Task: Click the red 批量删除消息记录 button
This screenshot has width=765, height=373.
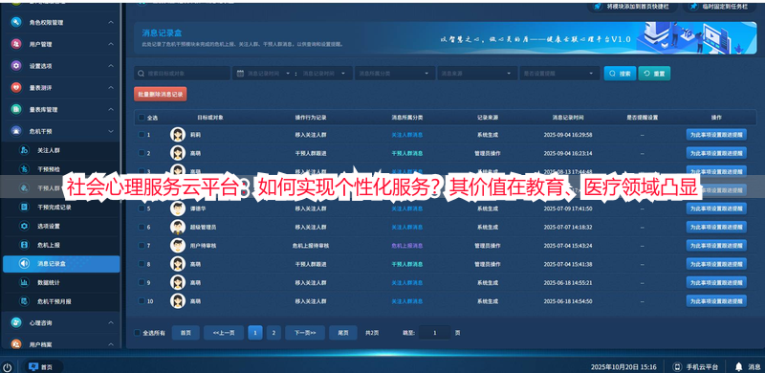Action: 160,94
